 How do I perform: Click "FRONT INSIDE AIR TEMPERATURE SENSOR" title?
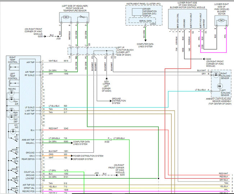click(x=75, y=9)
